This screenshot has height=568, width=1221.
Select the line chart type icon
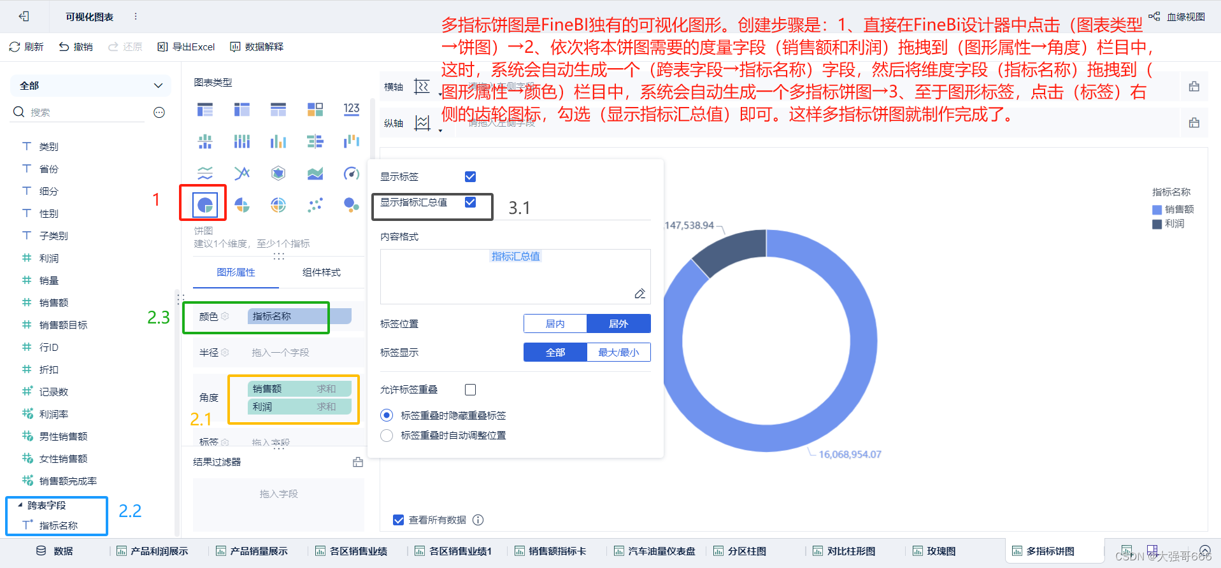pyautogui.click(x=242, y=173)
